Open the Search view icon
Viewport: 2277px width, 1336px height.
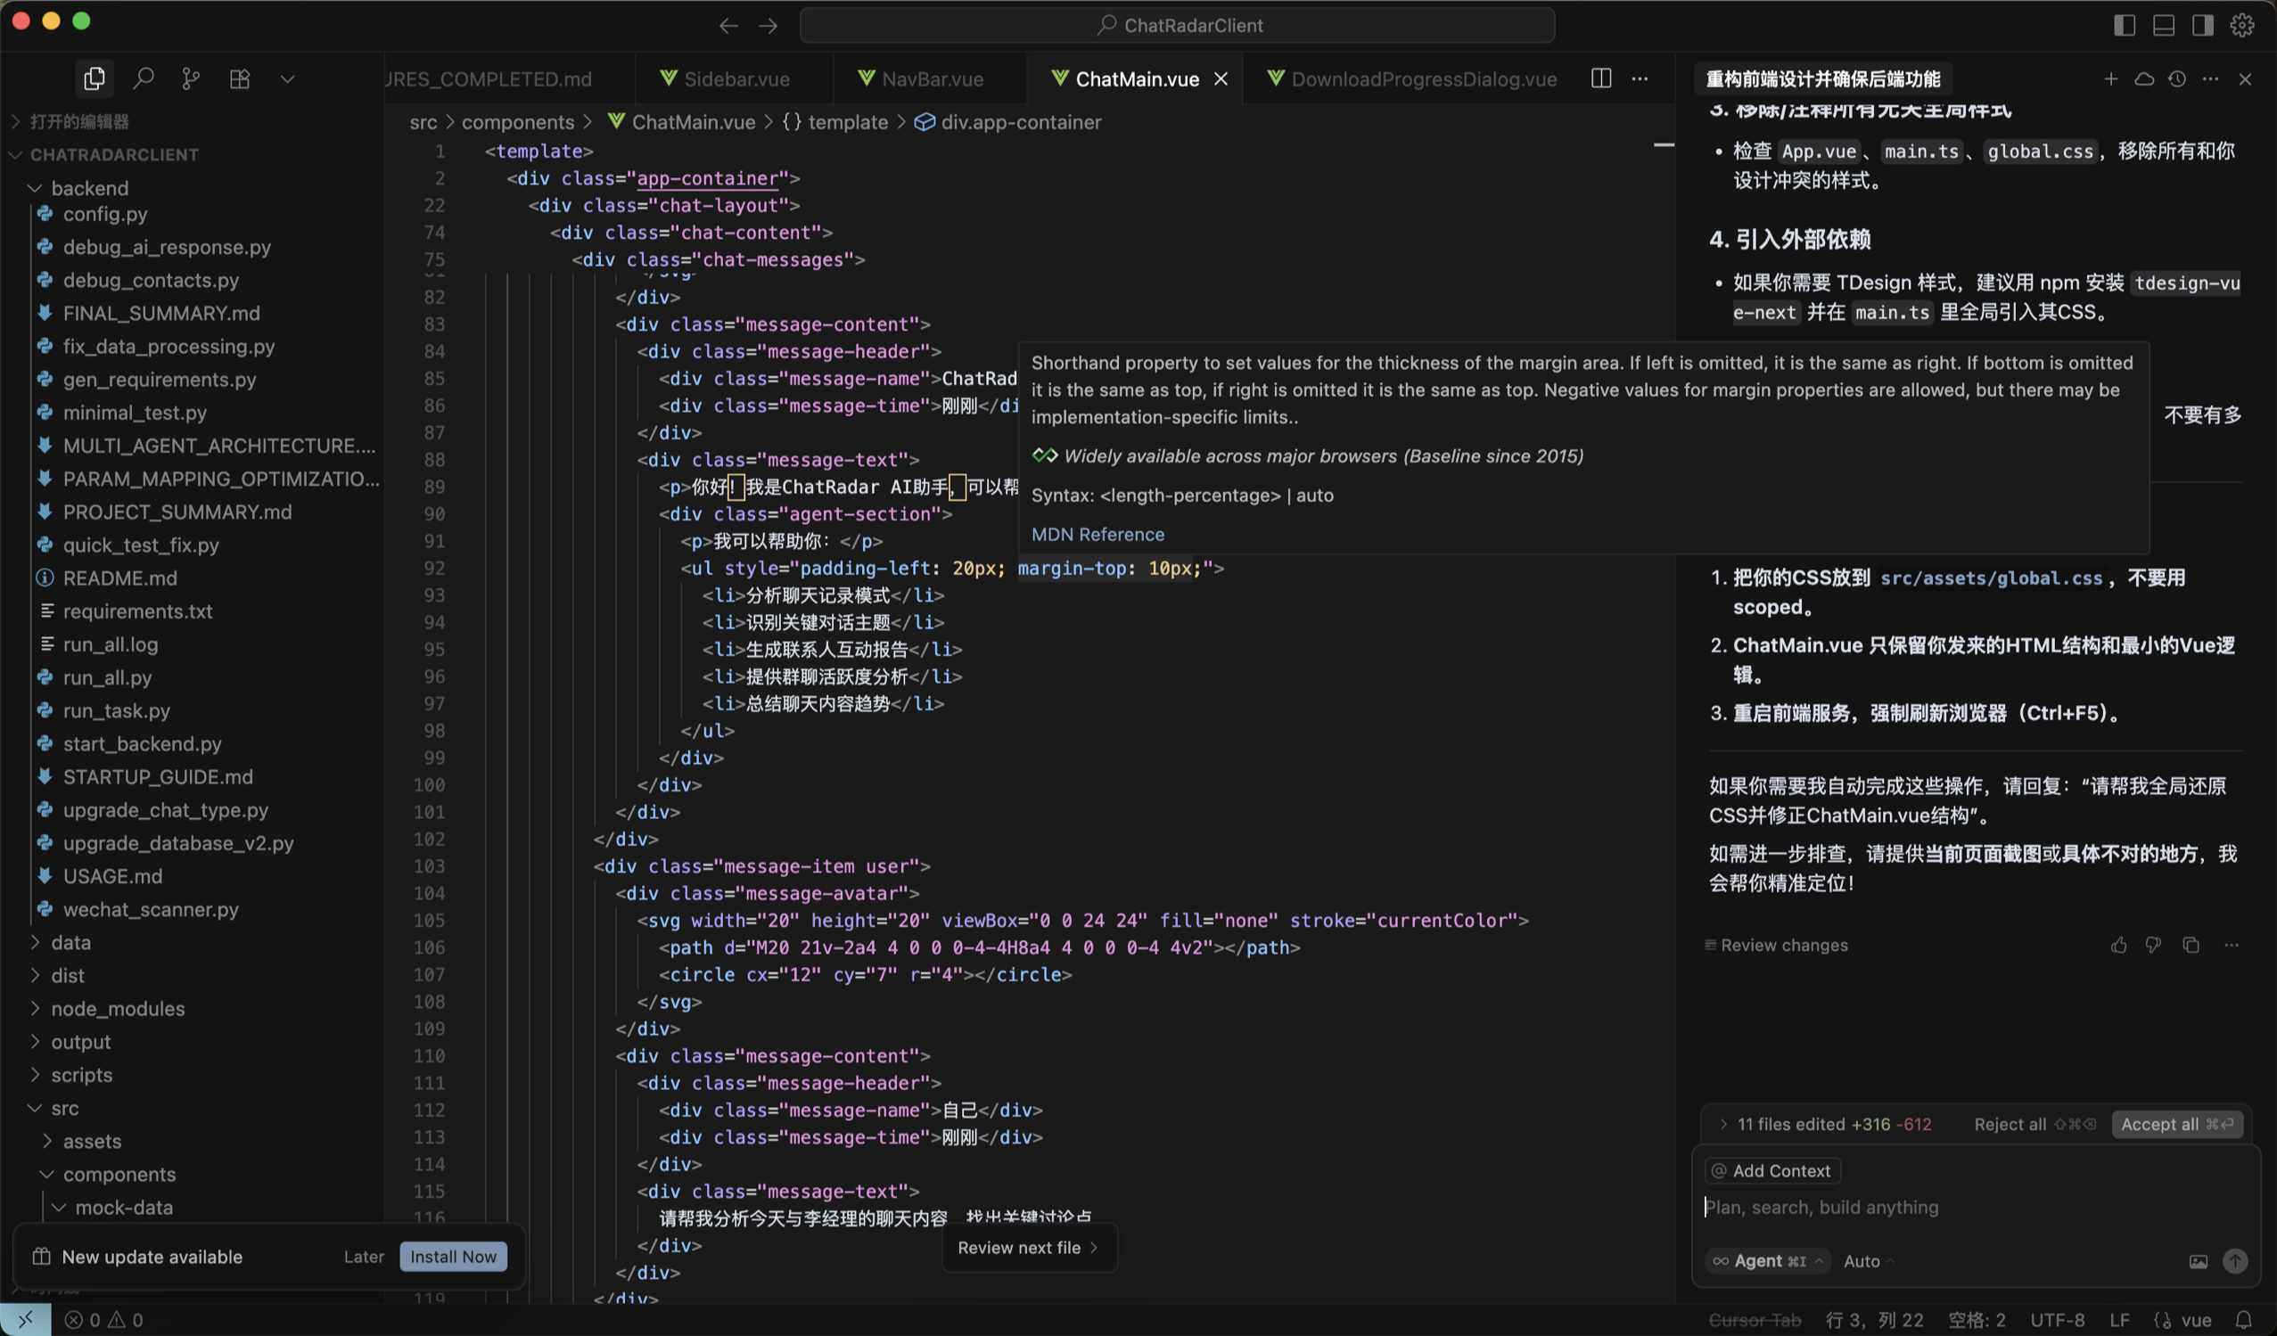click(x=143, y=78)
